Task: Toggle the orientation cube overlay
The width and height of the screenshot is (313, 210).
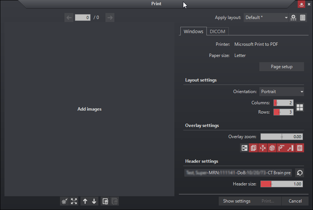Action: [x=272, y=148]
